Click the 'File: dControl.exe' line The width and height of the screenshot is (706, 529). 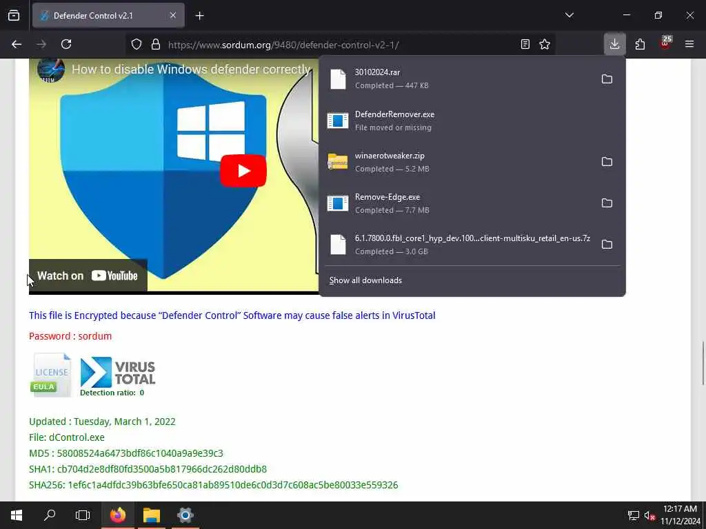(67, 437)
